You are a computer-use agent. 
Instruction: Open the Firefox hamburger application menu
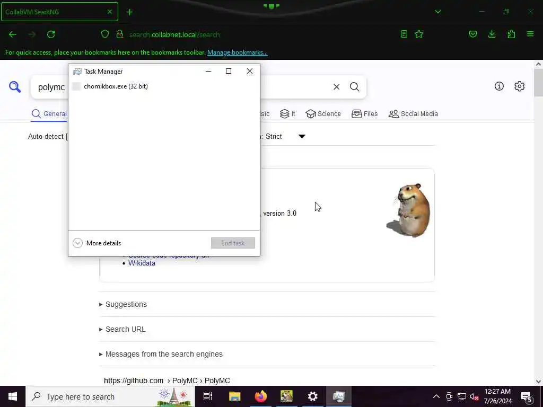click(x=530, y=34)
